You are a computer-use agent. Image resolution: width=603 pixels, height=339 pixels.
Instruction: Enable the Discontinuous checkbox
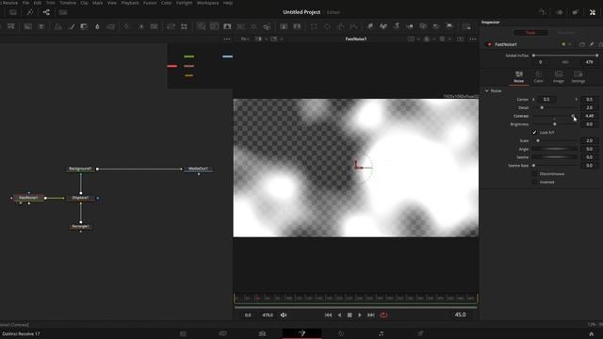coord(534,173)
